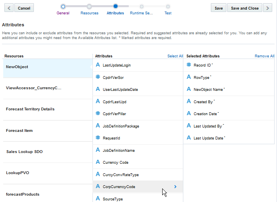Click the number-type icon beside CpdrfVerSor
This screenshot has height=202, width=277.
pyautogui.click(x=98, y=77)
